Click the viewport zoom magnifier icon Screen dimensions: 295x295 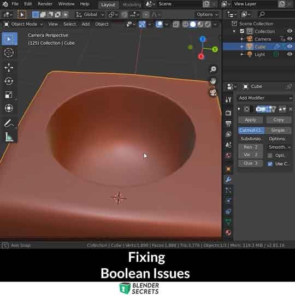pyautogui.click(x=213, y=69)
